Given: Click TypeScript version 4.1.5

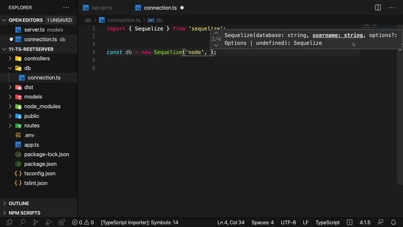Looking at the screenshot, I should pyautogui.click(x=365, y=223).
